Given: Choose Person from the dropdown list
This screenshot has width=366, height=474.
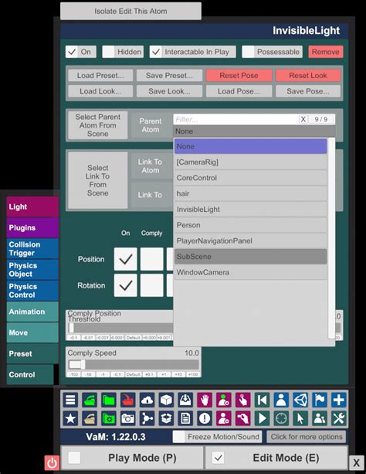Looking at the screenshot, I should tap(251, 225).
